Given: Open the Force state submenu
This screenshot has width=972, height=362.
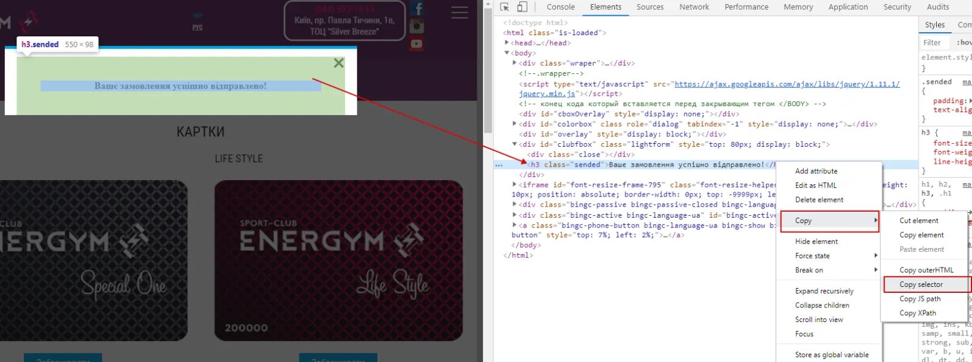Looking at the screenshot, I should pyautogui.click(x=829, y=256).
